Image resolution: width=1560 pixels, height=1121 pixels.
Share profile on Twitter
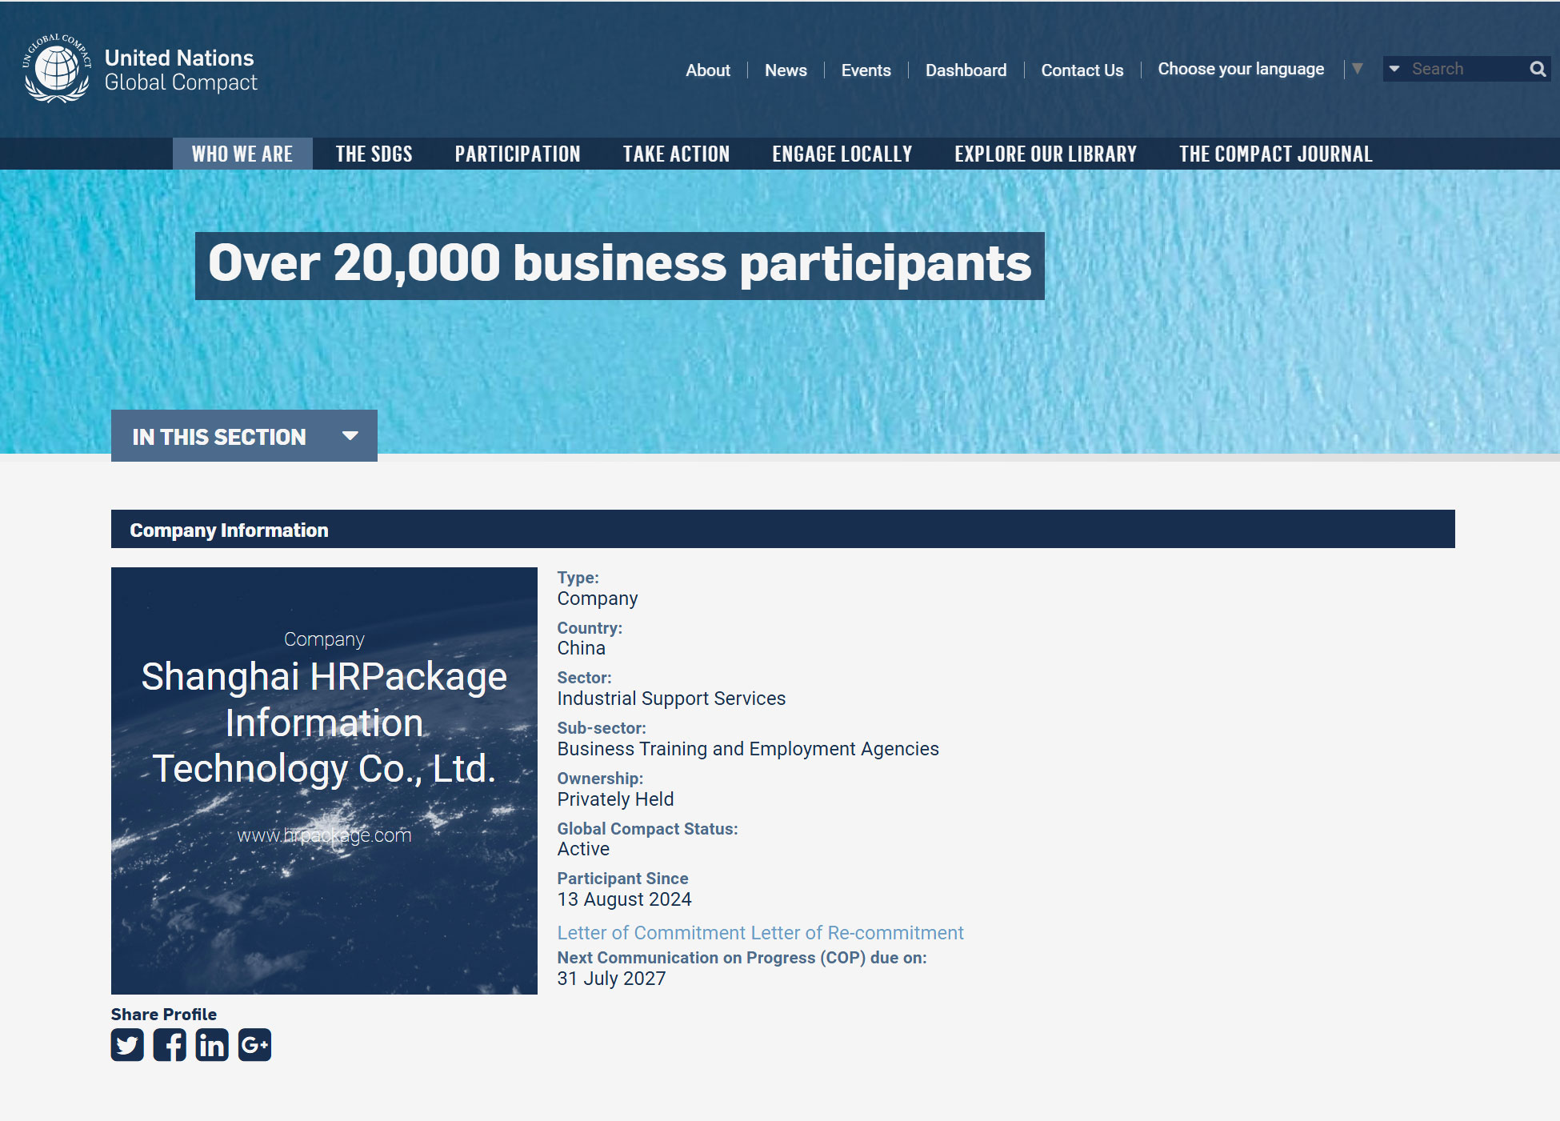127,1045
